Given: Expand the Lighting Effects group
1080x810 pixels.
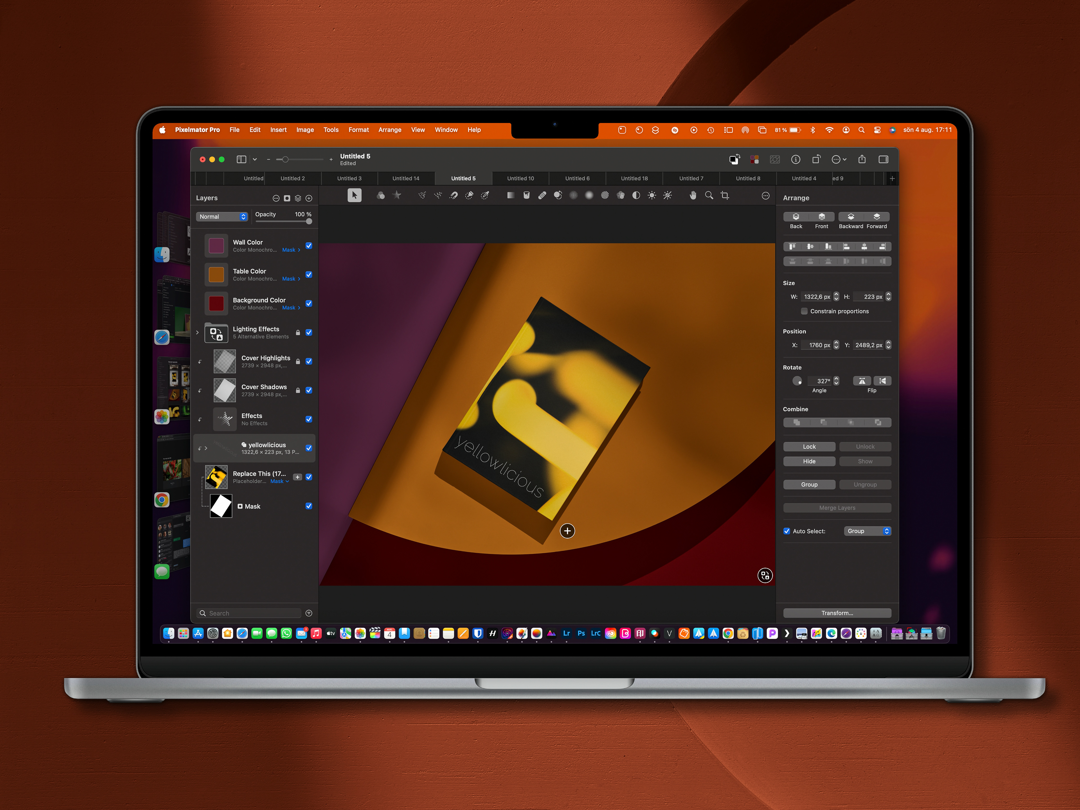Looking at the screenshot, I should pos(197,332).
